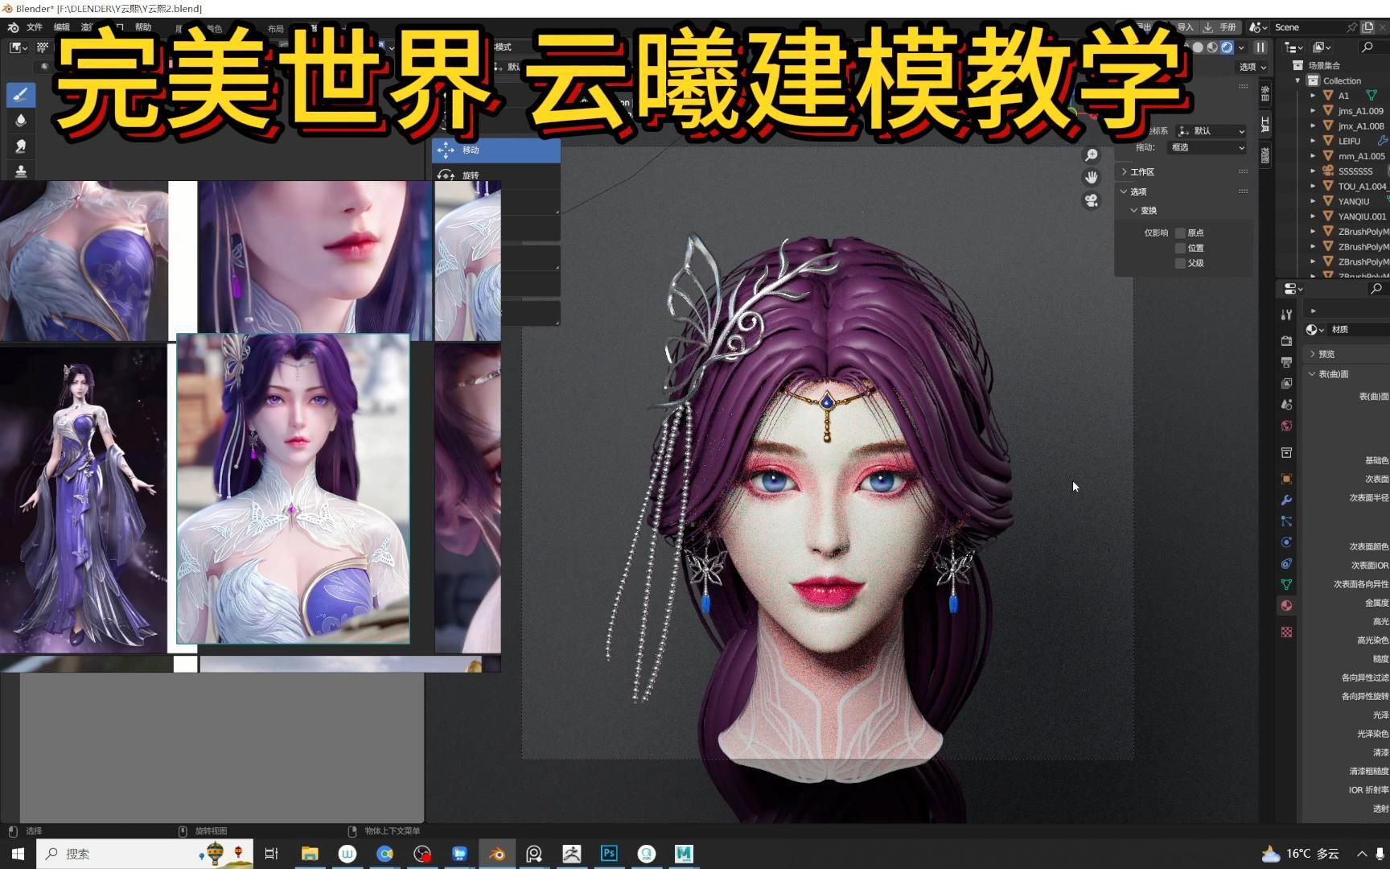Open the Object Data properties tab icon

tap(1286, 584)
